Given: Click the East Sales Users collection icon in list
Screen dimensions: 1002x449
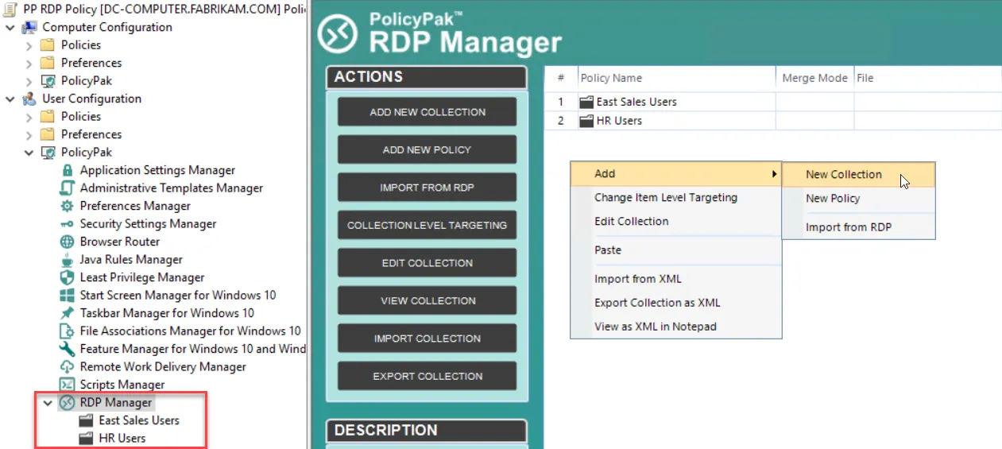Looking at the screenshot, I should (586, 102).
